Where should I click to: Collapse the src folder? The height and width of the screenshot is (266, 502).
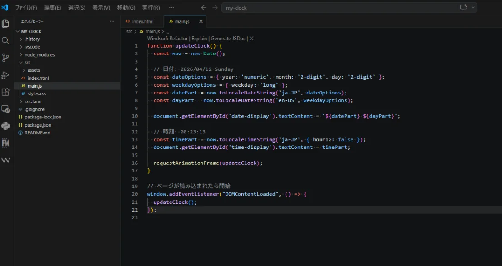tap(28, 63)
